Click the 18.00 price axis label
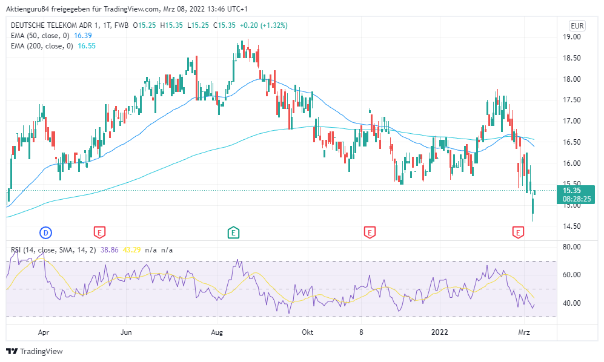This screenshot has width=604, height=362. point(572,79)
